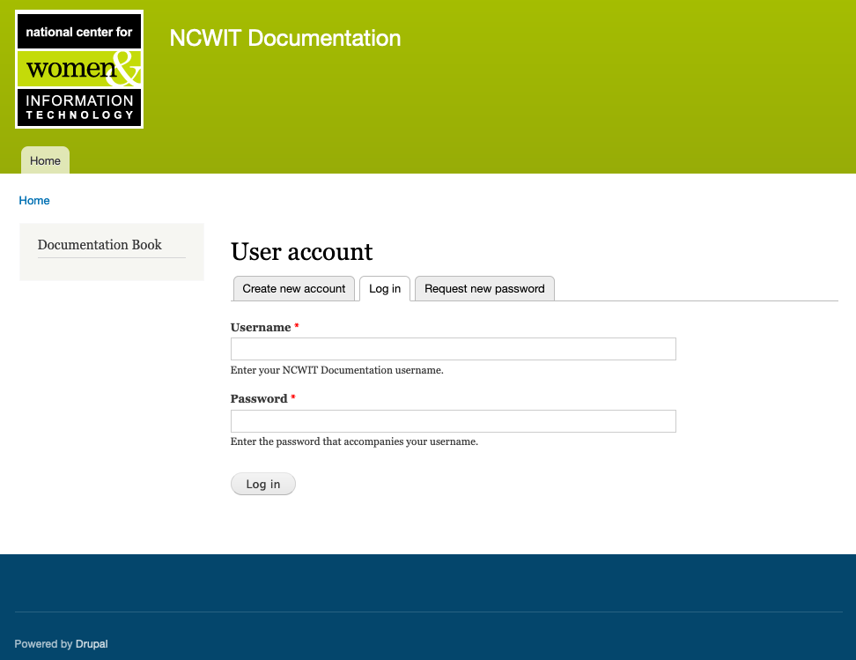Select the Log in tab
Screen dimensions: 856x660
coord(385,289)
